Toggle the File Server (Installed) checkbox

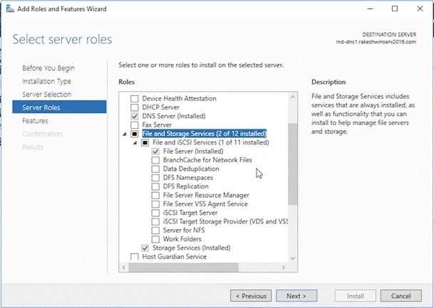(x=155, y=152)
